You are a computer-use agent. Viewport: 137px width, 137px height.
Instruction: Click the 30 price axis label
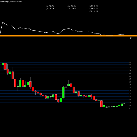click(130, 93)
